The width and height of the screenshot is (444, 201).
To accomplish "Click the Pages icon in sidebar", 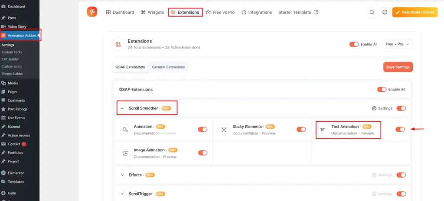I will tap(3, 92).
